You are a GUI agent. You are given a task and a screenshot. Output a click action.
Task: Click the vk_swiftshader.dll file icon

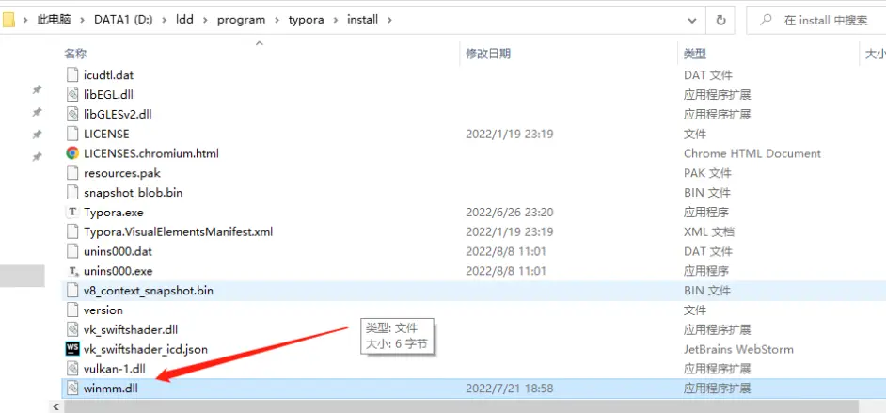[71, 329]
